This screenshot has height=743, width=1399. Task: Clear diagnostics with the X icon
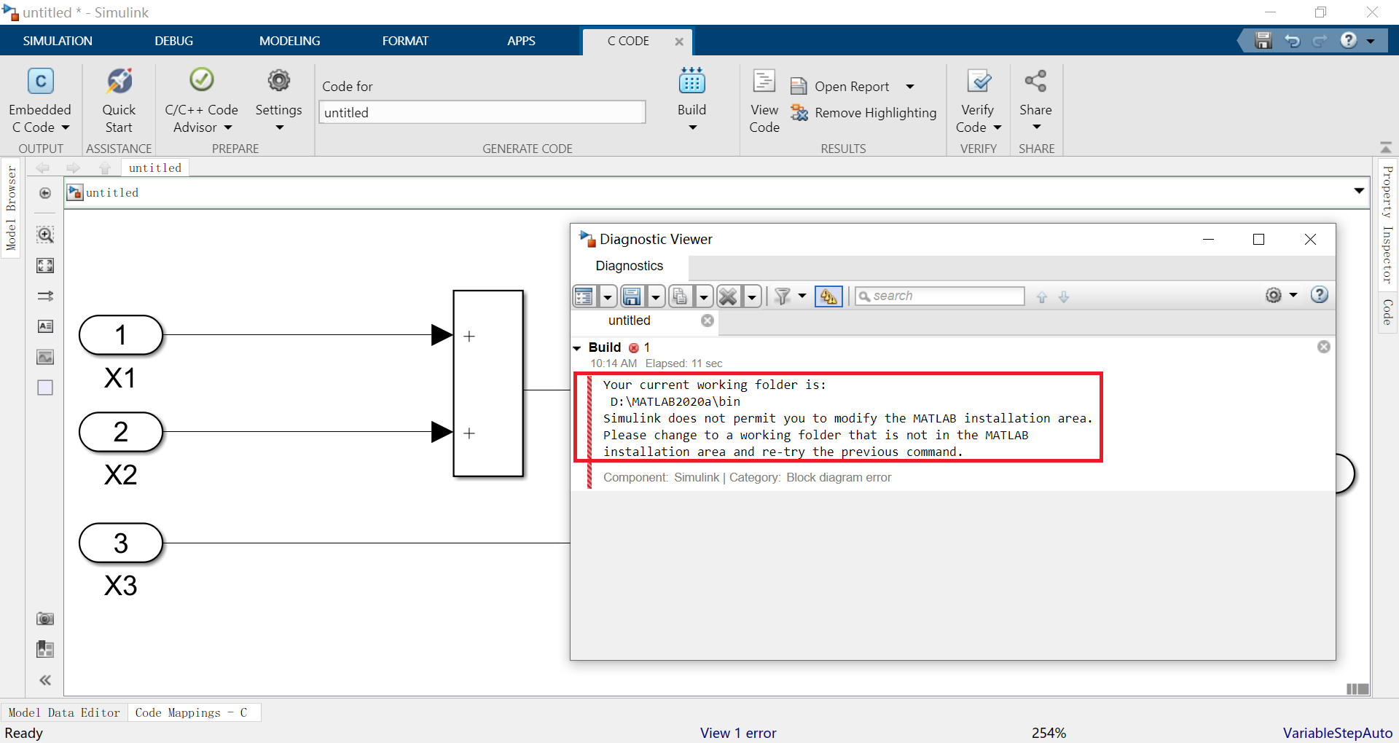pyautogui.click(x=728, y=296)
